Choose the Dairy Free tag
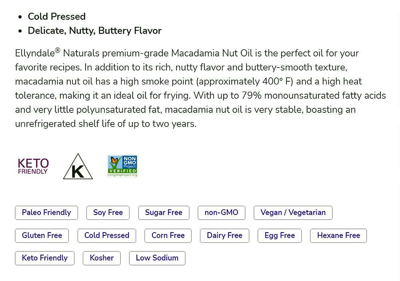Image resolution: width=400 pixels, height=281 pixels. (x=224, y=235)
